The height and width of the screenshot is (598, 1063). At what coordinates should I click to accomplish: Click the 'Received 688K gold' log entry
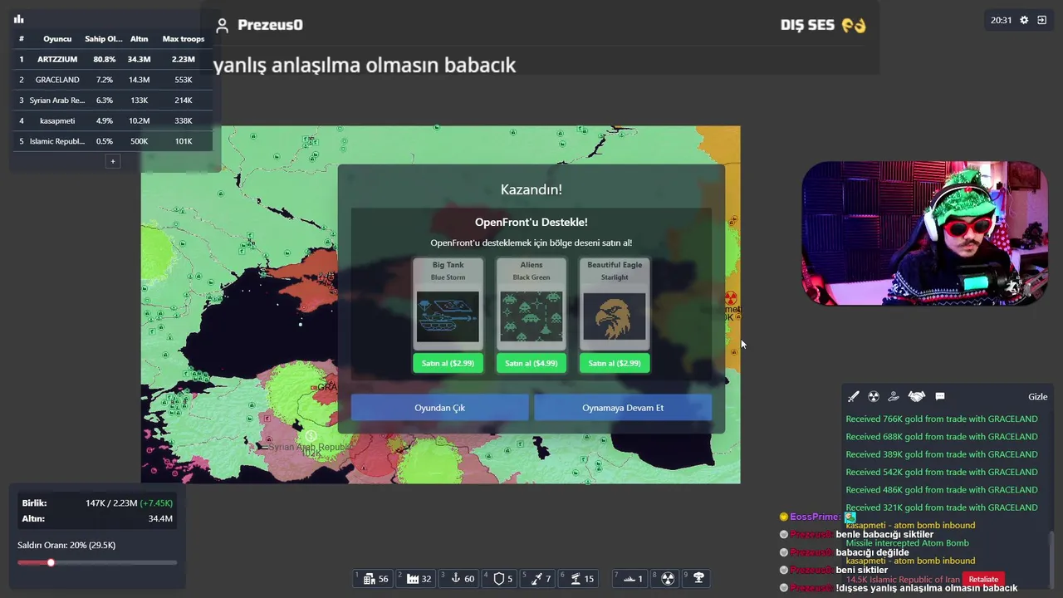tap(941, 437)
